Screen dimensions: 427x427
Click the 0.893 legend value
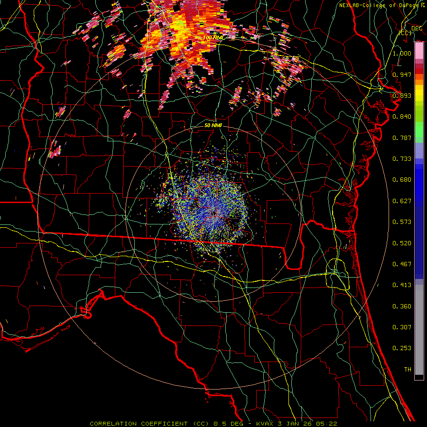[x=402, y=95]
